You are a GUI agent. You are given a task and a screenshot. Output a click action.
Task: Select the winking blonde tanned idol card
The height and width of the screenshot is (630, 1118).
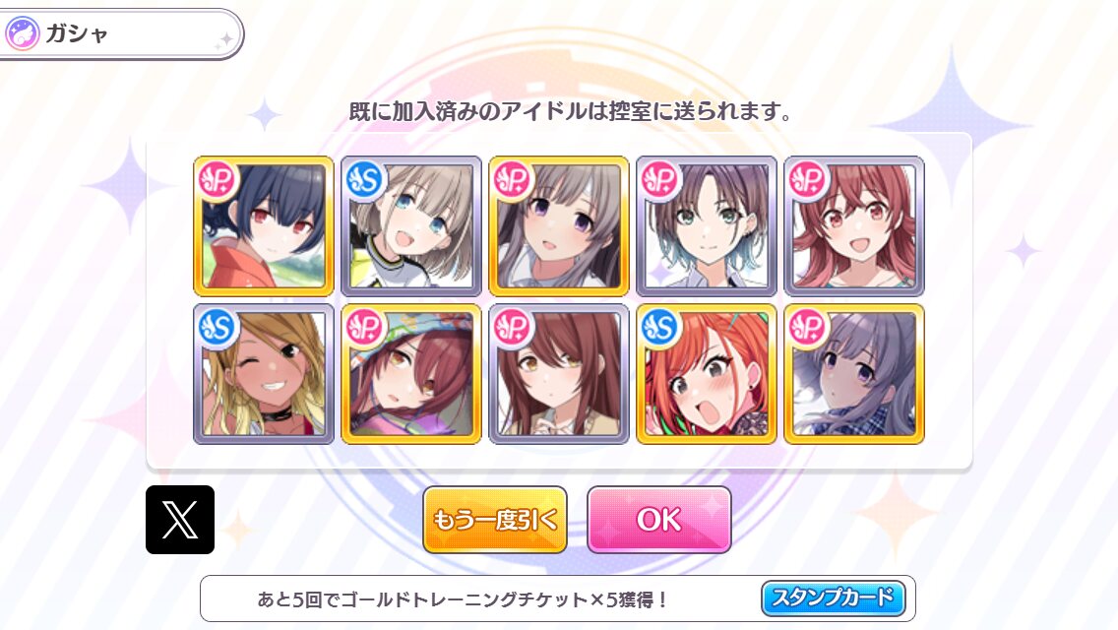click(x=264, y=374)
